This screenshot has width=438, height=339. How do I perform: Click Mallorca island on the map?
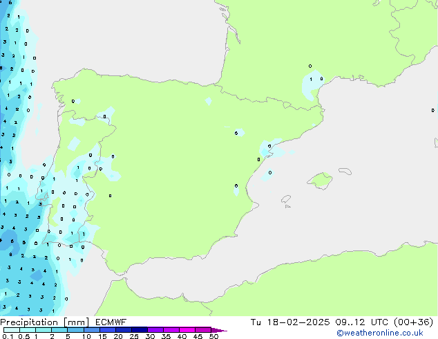click(x=320, y=181)
